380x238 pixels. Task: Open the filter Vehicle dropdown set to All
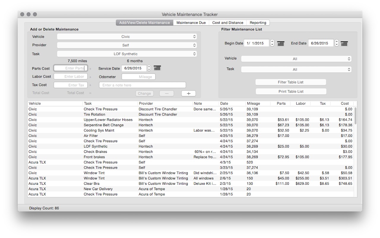click(296, 59)
